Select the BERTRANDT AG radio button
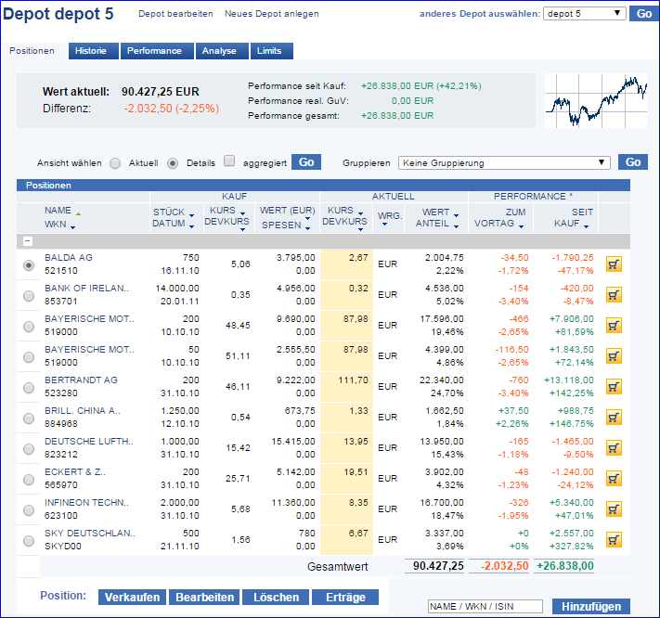Image resolution: width=660 pixels, height=618 pixels. coord(29,388)
